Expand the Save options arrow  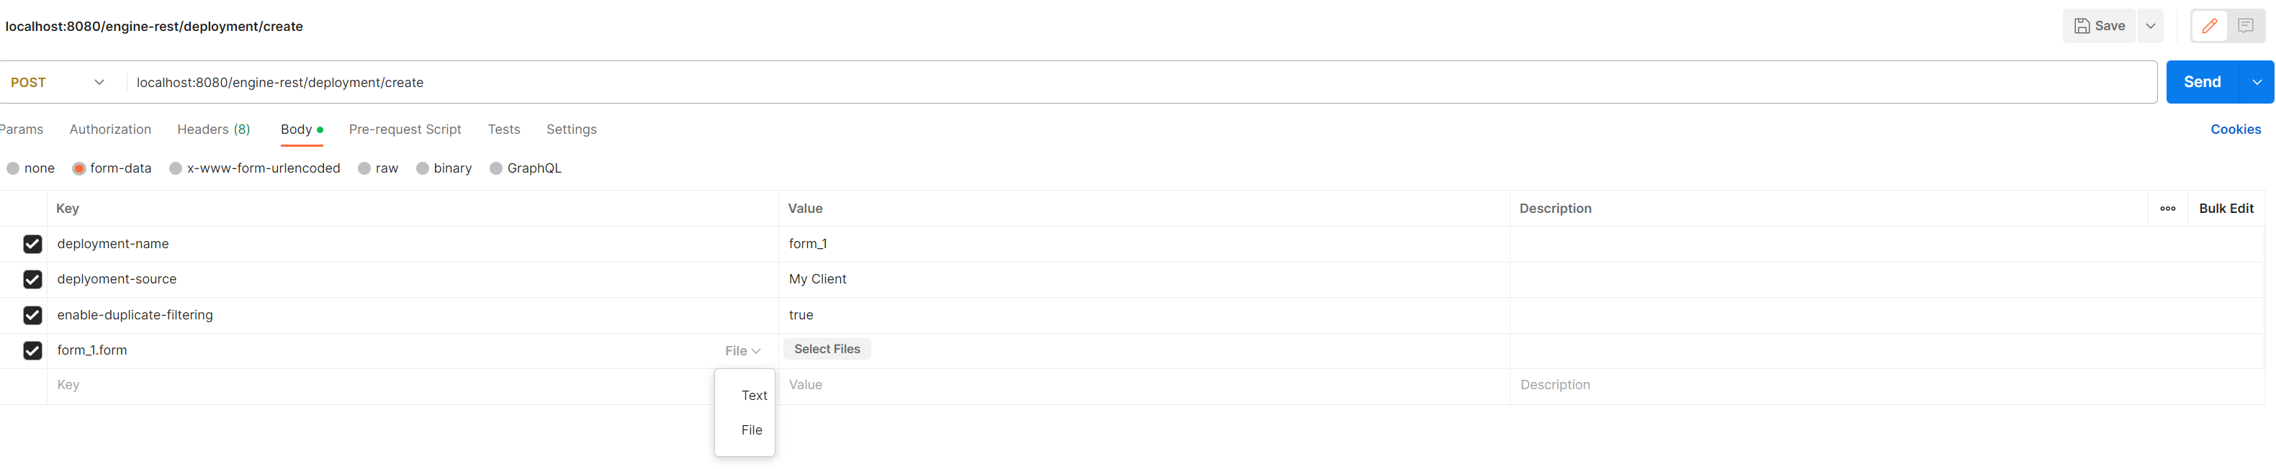(2151, 27)
